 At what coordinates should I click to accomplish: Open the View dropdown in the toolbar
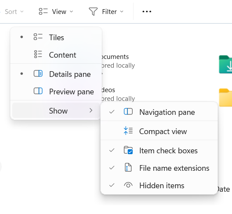56,11
